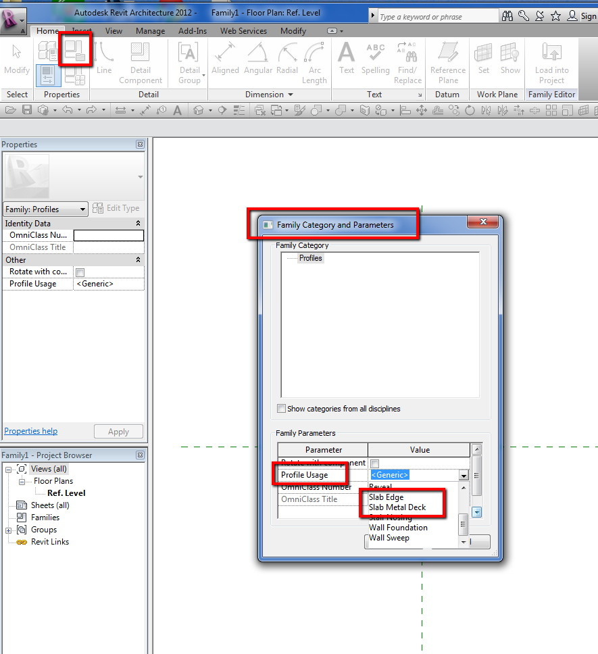Viewport: 598px width, 654px height.
Task: Activate the Text tool
Action: pyautogui.click(x=346, y=58)
